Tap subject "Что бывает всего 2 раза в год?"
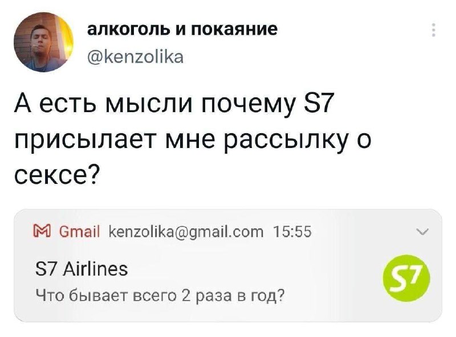 coord(160,295)
